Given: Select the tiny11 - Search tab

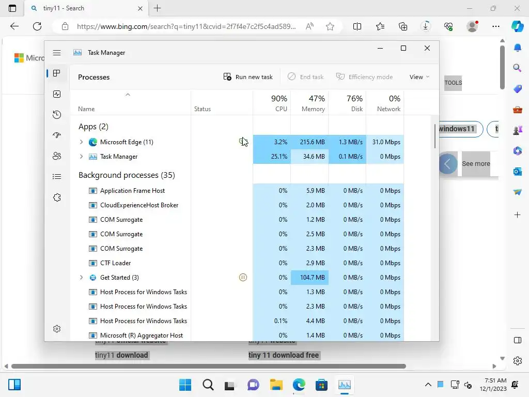Looking at the screenshot, I should (x=86, y=8).
